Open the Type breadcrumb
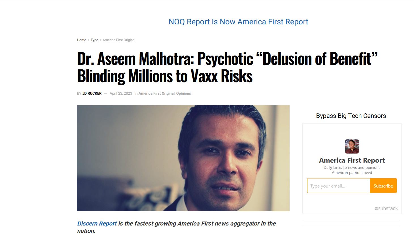The width and height of the screenshot is (414, 234). [x=94, y=40]
